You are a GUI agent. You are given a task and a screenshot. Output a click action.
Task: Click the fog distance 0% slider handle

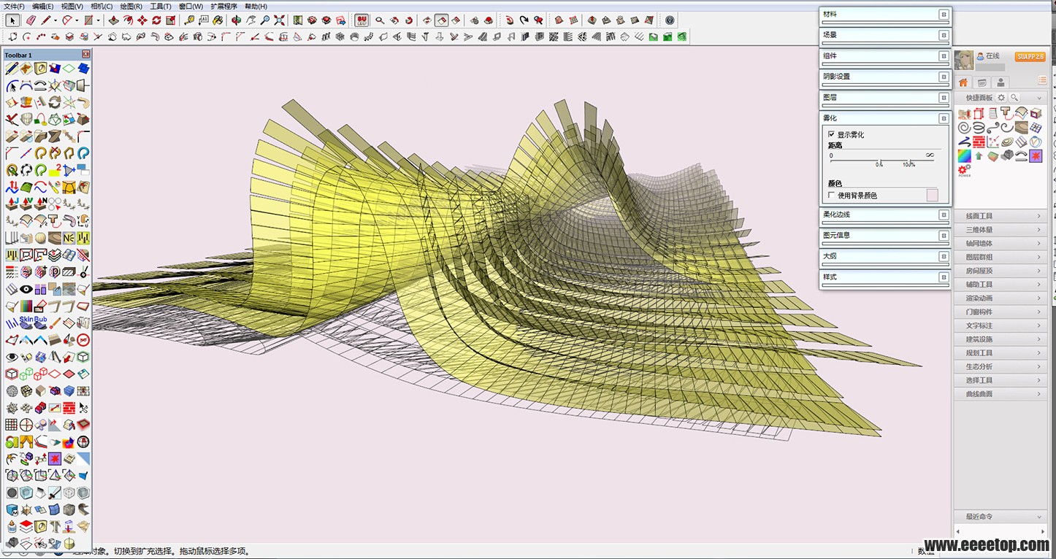pyautogui.click(x=881, y=162)
